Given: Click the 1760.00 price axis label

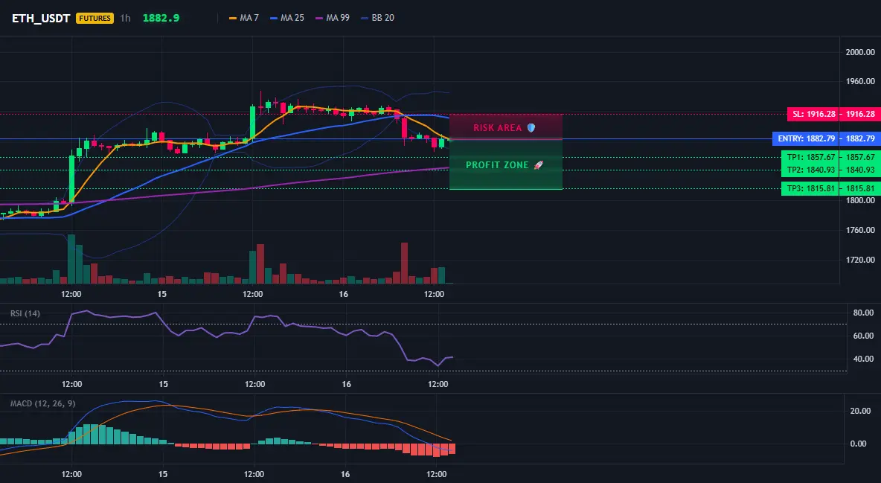Looking at the screenshot, I should click(860, 230).
